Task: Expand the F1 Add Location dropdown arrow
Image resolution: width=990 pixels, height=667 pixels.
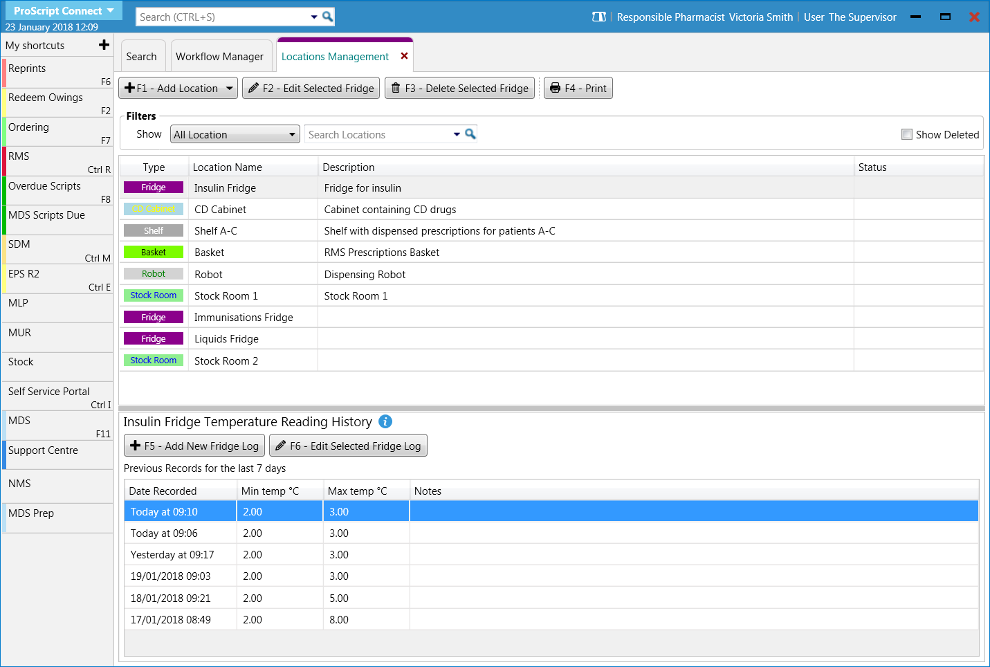Action: pyautogui.click(x=230, y=88)
